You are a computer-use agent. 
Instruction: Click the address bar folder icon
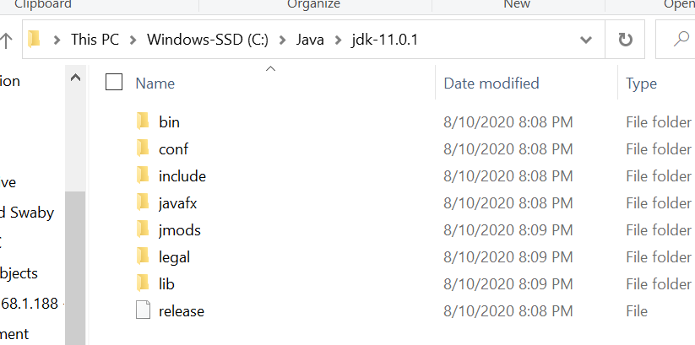point(35,40)
